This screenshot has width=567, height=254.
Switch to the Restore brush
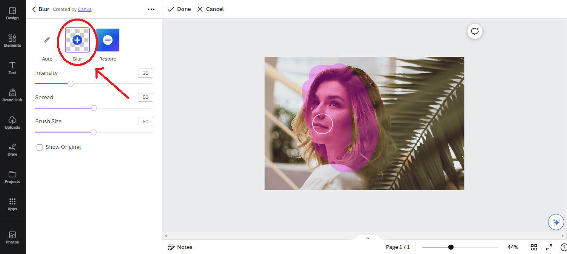click(107, 40)
